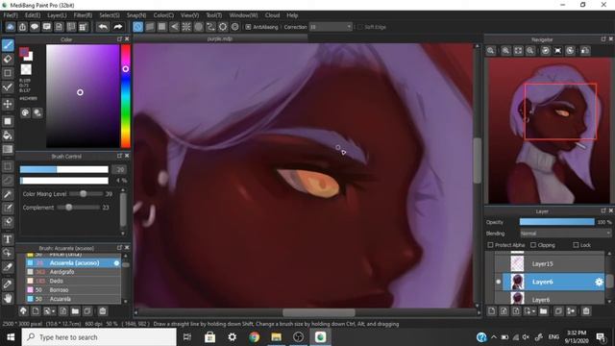Select the Move tool
This screenshot has width=615, height=346.
pos(8,104)
